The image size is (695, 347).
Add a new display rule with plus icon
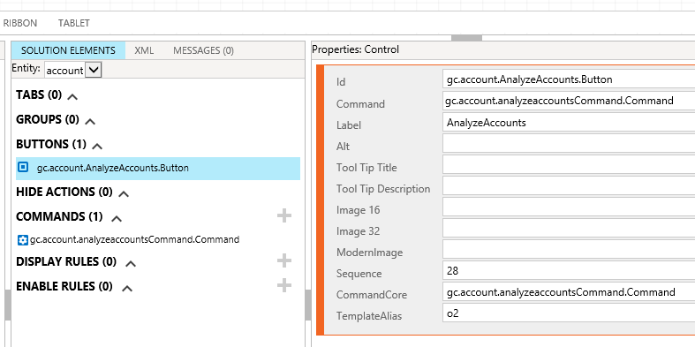tap(284, 261)
